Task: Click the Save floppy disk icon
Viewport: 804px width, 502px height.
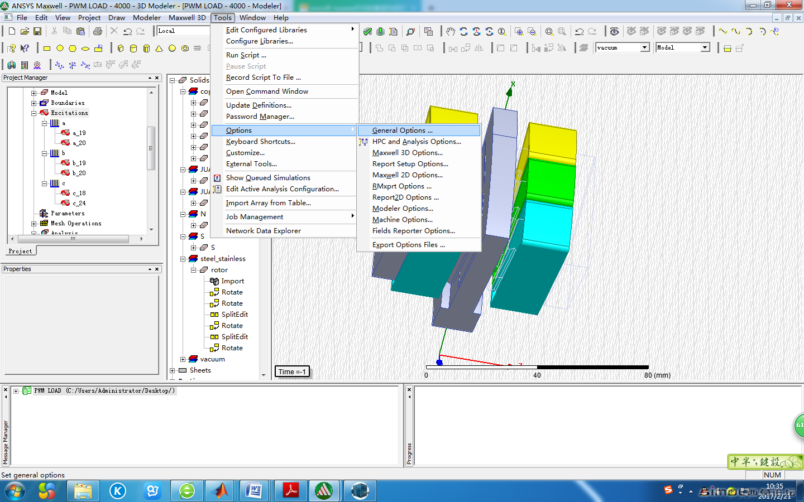Action: click(37, 31)
